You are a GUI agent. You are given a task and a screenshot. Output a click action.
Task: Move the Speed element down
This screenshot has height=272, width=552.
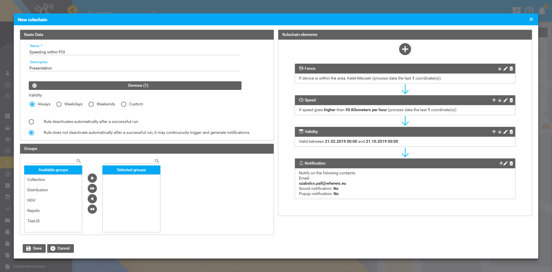point(500,100)
